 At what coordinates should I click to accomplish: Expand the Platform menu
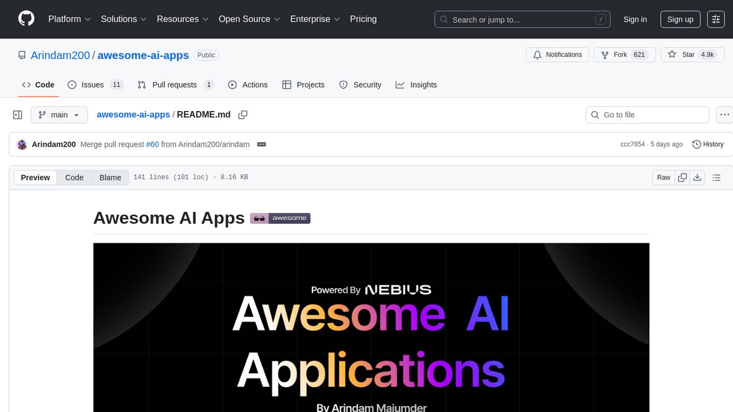pos(70,19)
